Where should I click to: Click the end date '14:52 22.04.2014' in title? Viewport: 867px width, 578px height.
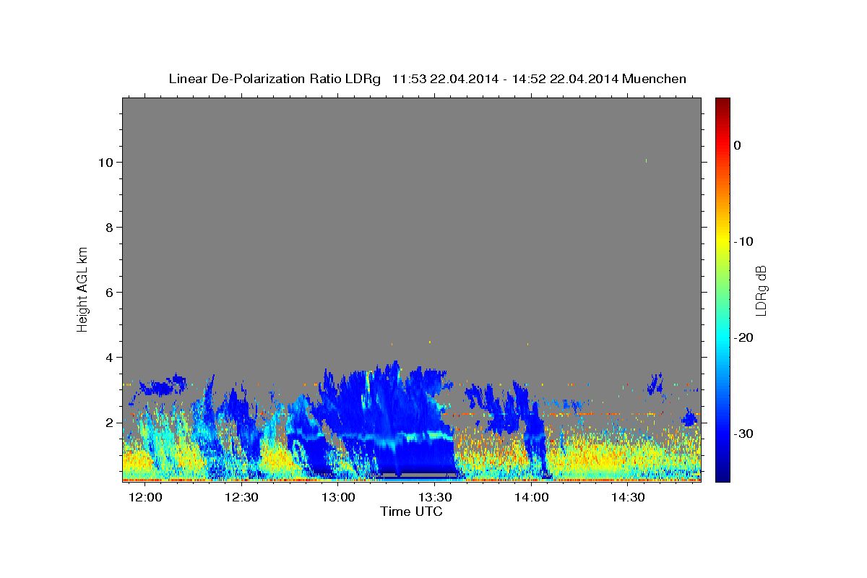coord(565,79)
